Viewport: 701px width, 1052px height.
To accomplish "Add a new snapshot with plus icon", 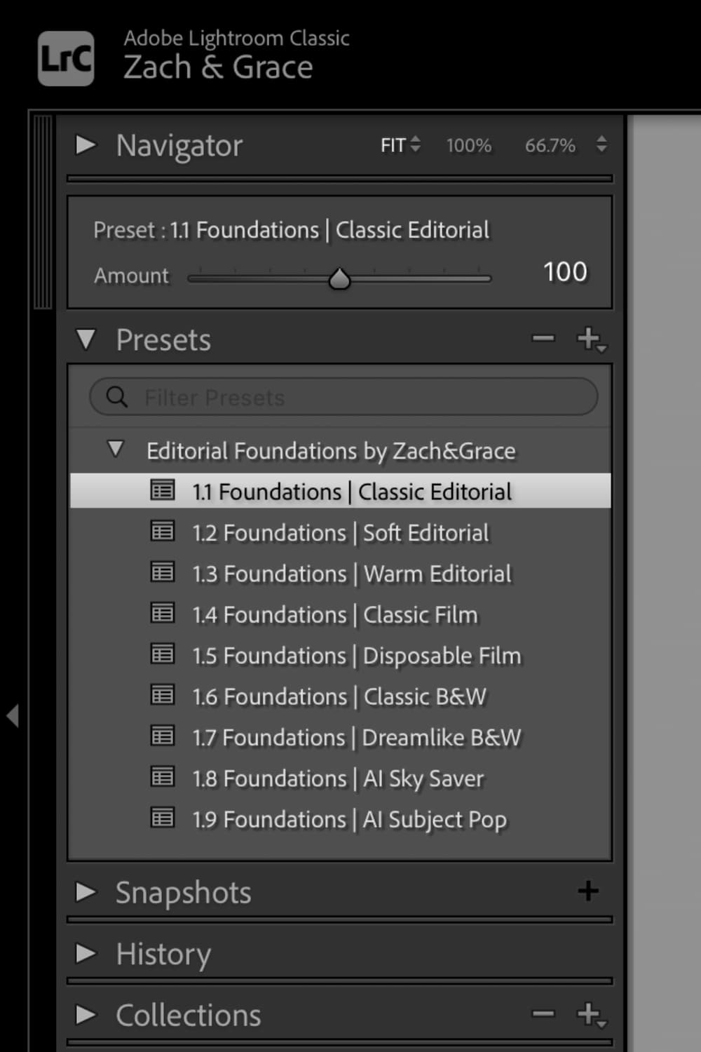I will tap(588, 891).
